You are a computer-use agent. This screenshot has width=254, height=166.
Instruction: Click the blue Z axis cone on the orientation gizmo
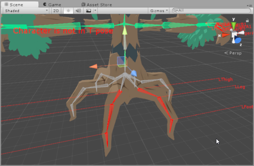[x=238, y=39]
